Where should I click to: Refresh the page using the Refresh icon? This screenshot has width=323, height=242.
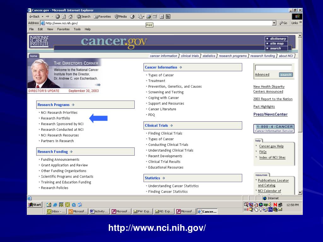[x=64, y=16]
